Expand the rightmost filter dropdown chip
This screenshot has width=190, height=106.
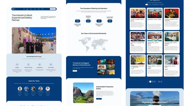tap(162, 4)
